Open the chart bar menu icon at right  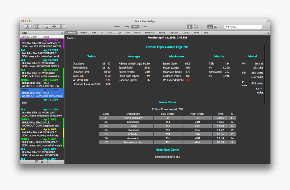(268, 33)
